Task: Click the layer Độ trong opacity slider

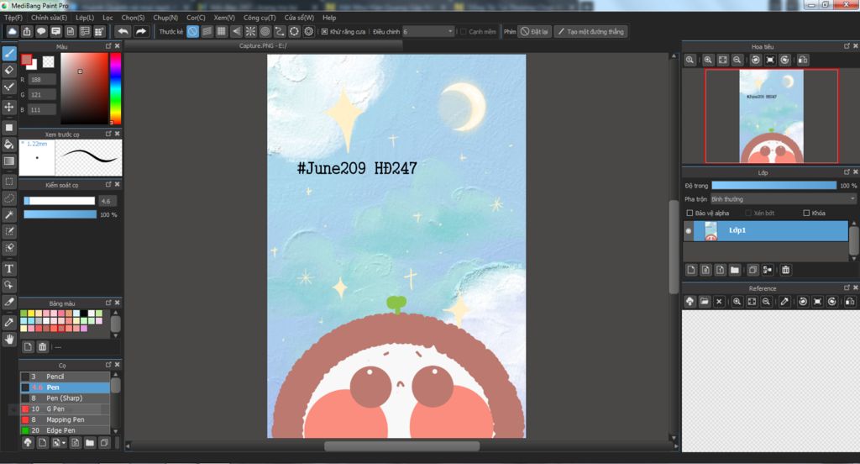Action: [773, 186]
